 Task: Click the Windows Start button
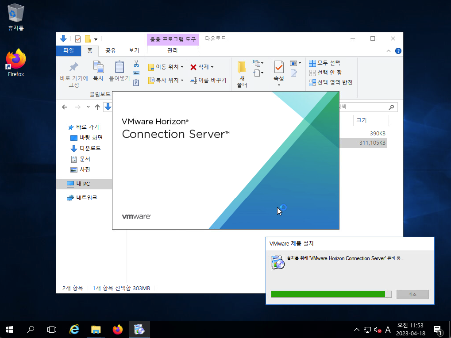[x=9, y=330]
